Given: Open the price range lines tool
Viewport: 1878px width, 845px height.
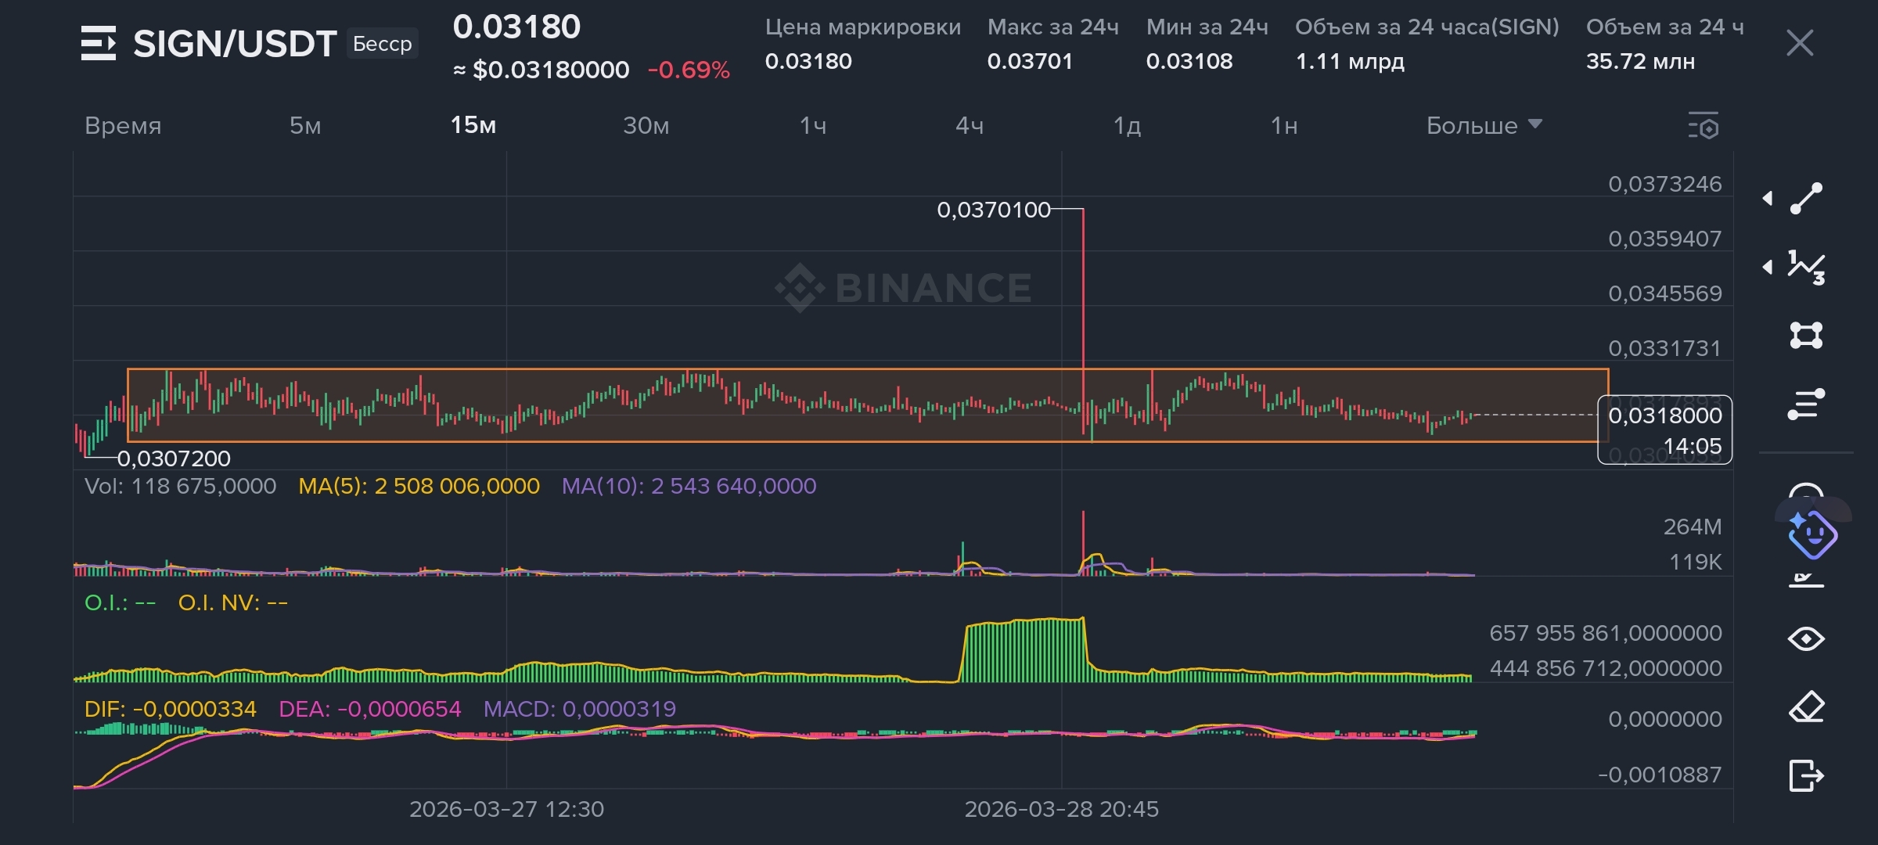Looking at the screenshot, I should coord(1806,405).
